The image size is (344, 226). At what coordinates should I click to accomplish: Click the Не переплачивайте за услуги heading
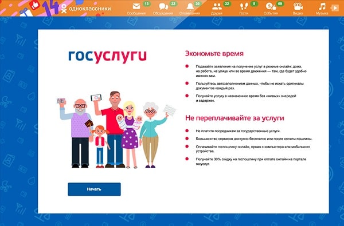pos(234,118)
